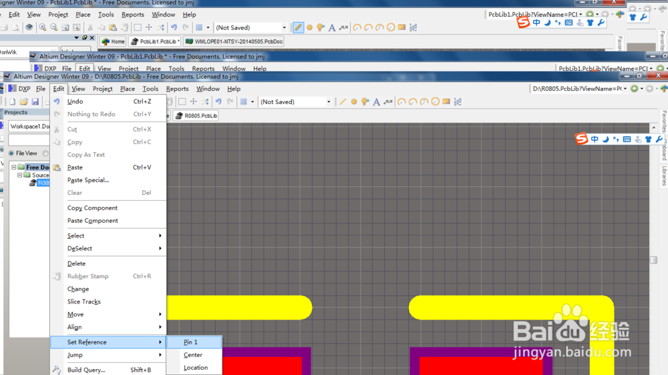Viewport: 668px width, 375px height.
Task: Click Slice Tracks in the Edit menu
Action: coord(108,302)
